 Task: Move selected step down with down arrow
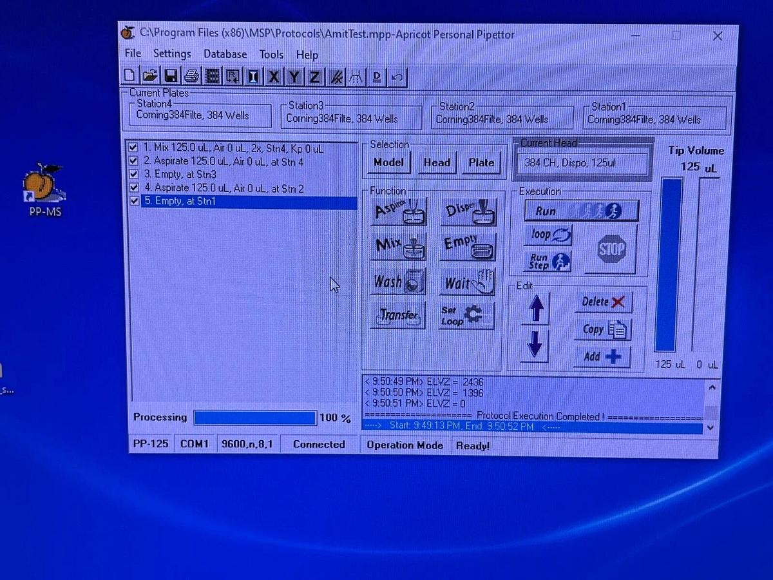[x=534, y=345]
